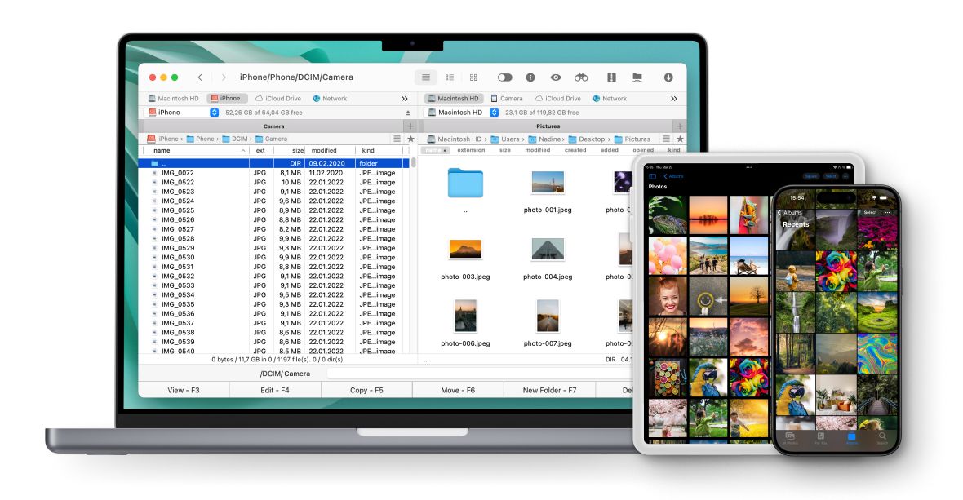Select the parent directory row dated 09.02.2020
The height and width of the screenshot is (500, 963).
[x=274, y=163]
